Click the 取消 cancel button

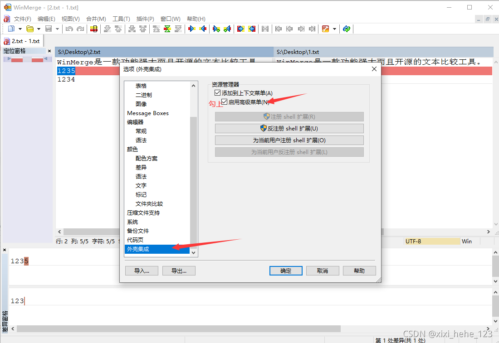click(x=323, y=271)
